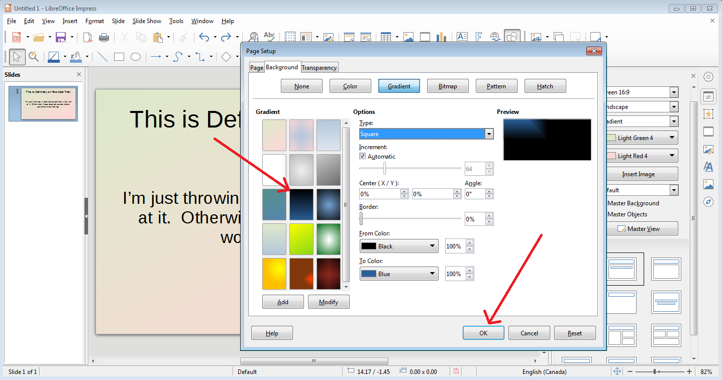Image resolution: width=722 pixels, height=380 pixels.
Task: Open the Insert menu
Action: [x=70, y=21]
